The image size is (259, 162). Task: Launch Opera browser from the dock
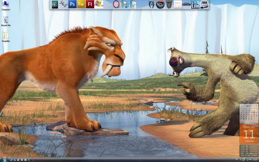click(x=116, y=4)
